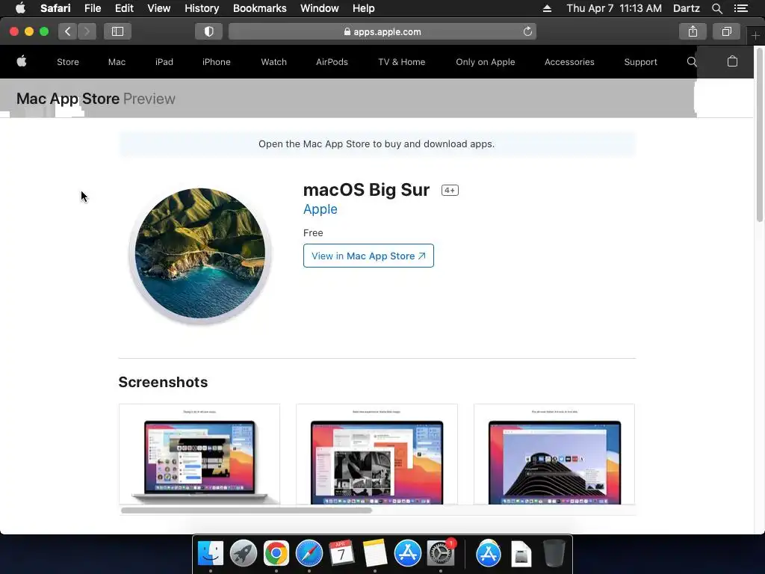
Task: Go to the Store nav link
Action: [x=68, y=62]
